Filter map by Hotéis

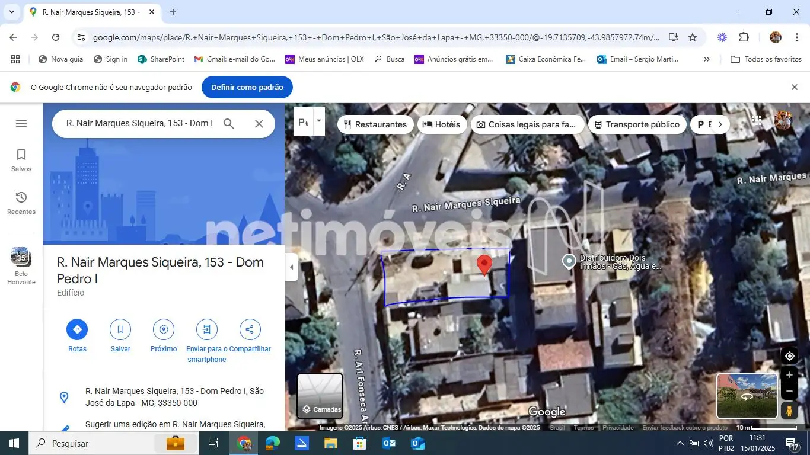point(442,124)
